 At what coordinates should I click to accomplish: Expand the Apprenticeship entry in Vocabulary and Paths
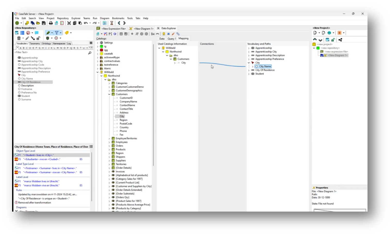249,48
